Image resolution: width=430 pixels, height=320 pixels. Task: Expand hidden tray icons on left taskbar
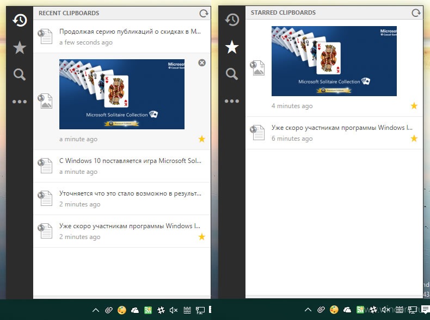coord(96,310)
